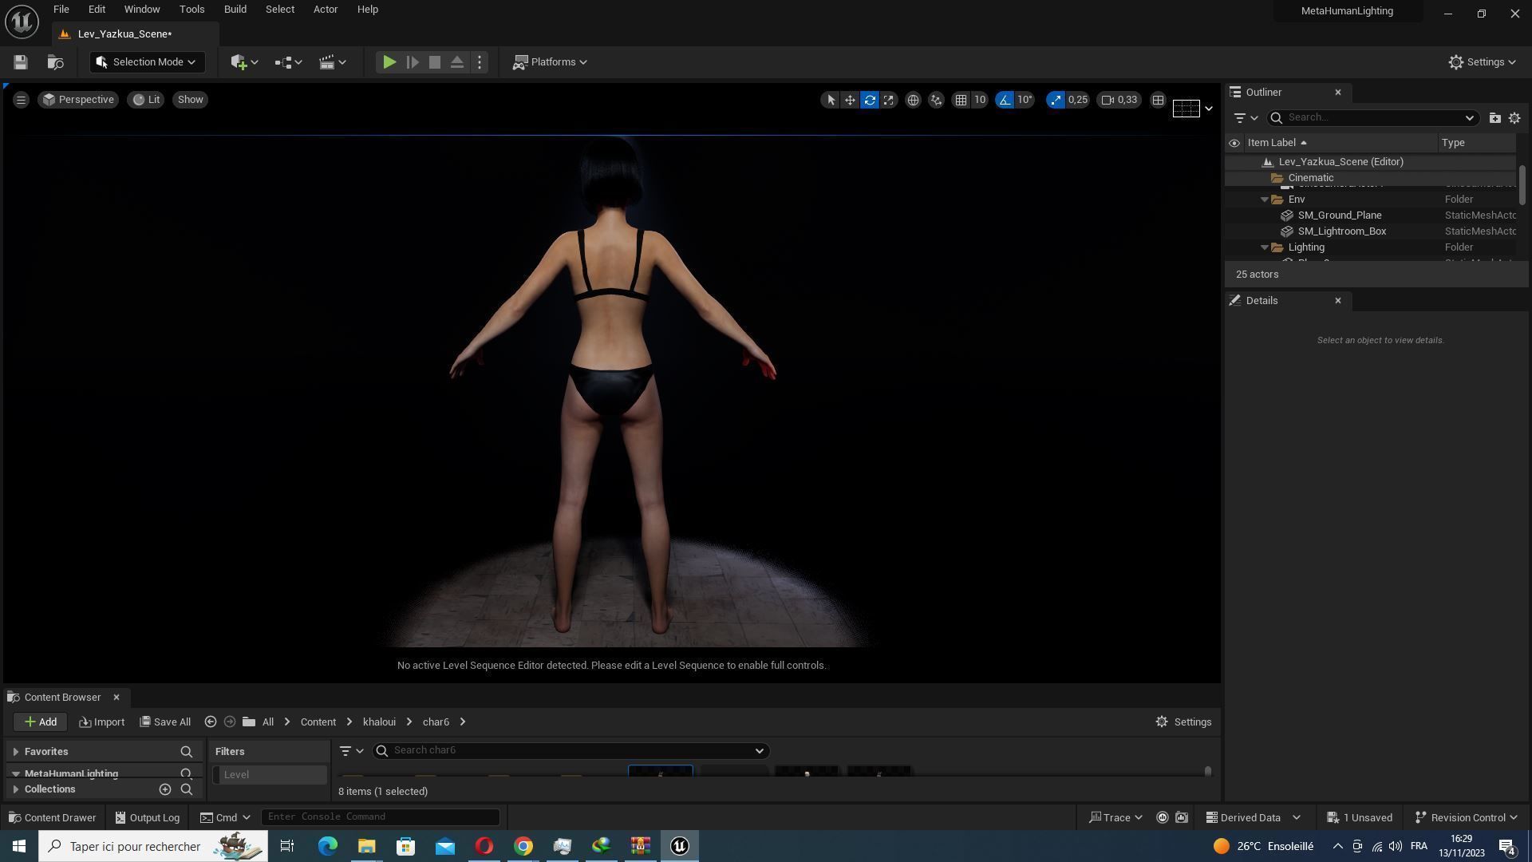
Task: Collapse the Env folder in Outliner
Action: click(x=1265, y=200)
